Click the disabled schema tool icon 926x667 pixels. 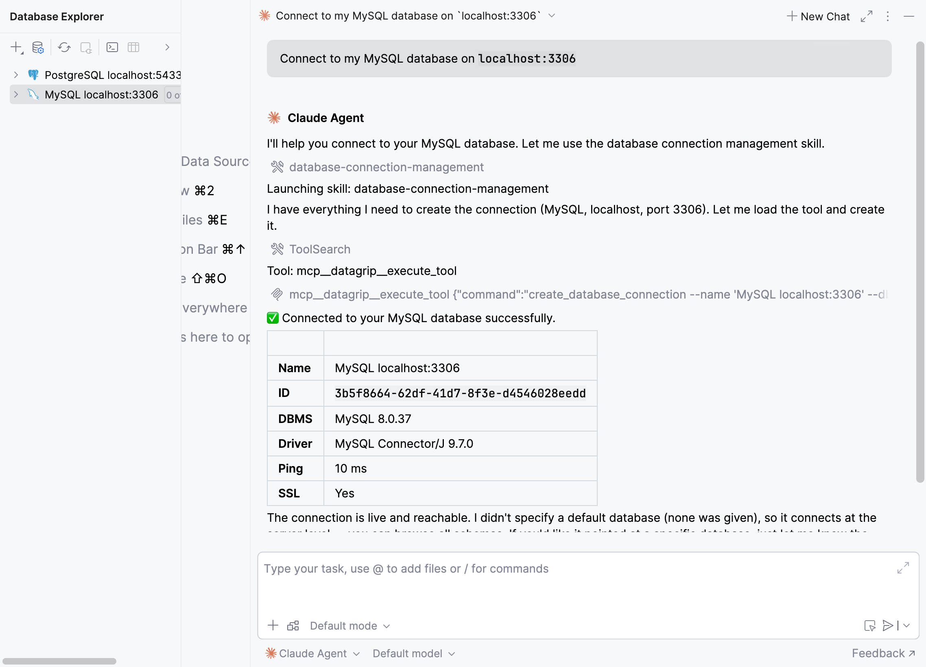point(86,47)
